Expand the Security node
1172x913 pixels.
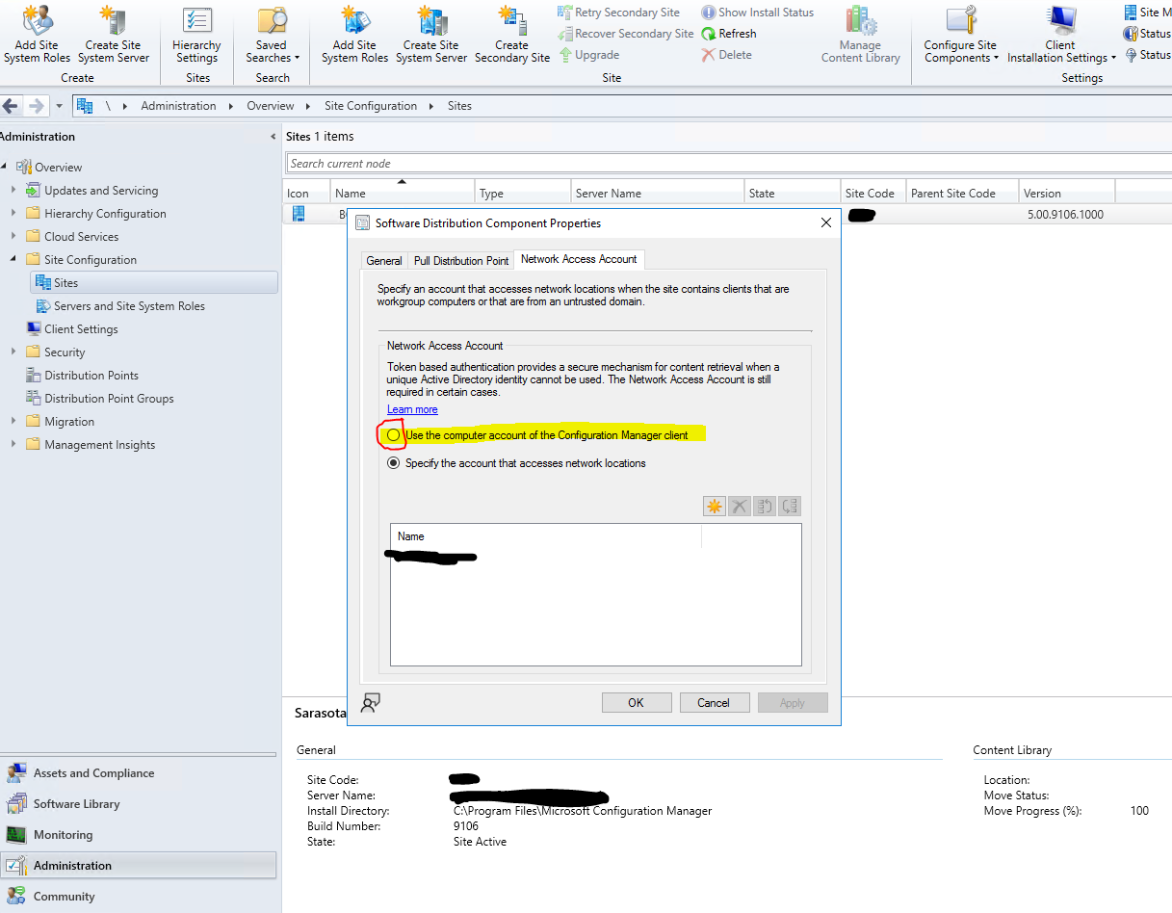[13, 352]
